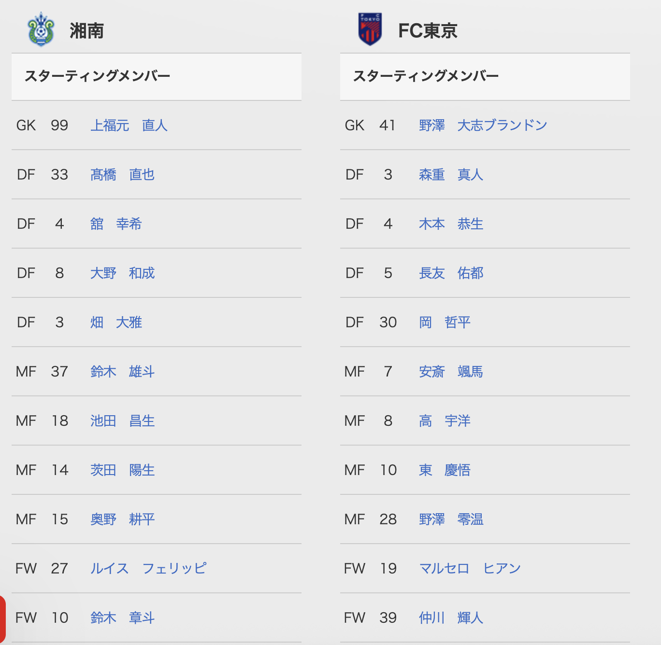Open goalkeeper 野澤 大志ブランドン link
Image resolution: width=661 pixels, height=645 pixels.
(x=483, y=126)
